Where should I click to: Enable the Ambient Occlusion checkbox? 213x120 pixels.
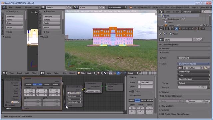[x=163, y=96]
